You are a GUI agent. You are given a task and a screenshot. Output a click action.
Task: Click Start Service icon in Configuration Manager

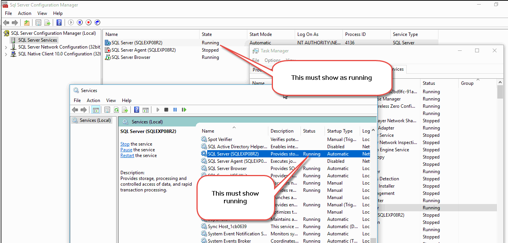click(x=71, y=23)
